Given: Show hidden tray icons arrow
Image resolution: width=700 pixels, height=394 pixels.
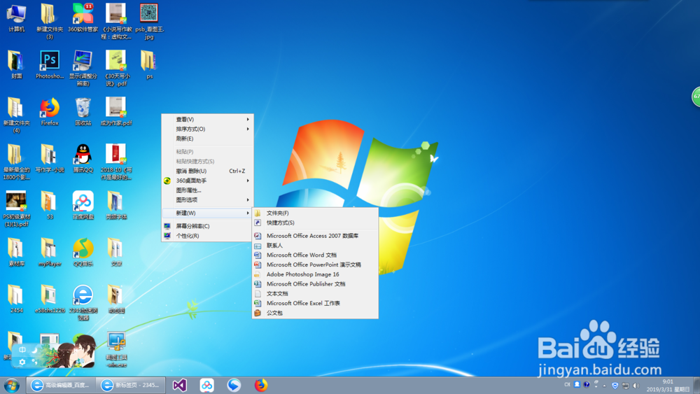Looking at the screenshot, I should [x=605, y=386].
